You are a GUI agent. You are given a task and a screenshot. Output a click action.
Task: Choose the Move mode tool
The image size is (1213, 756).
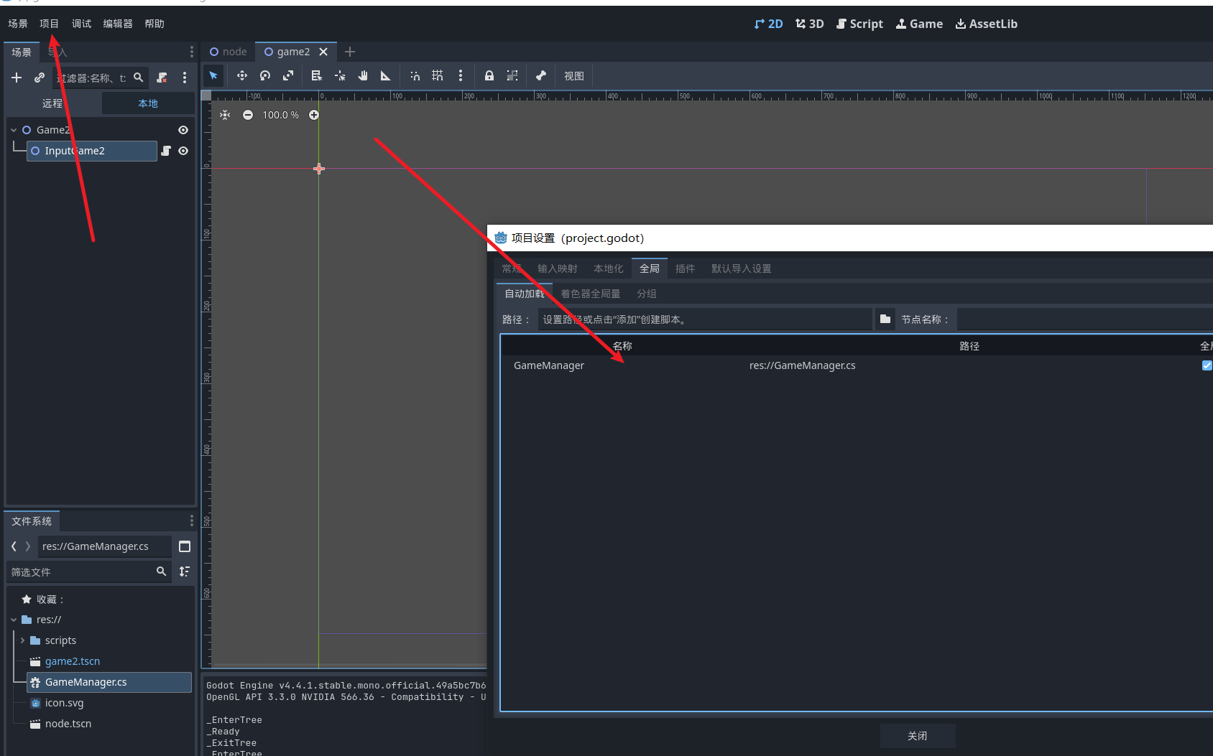[242, 75]
